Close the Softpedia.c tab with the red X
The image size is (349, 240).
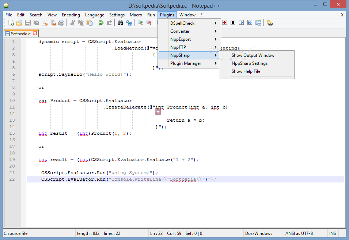35,34
